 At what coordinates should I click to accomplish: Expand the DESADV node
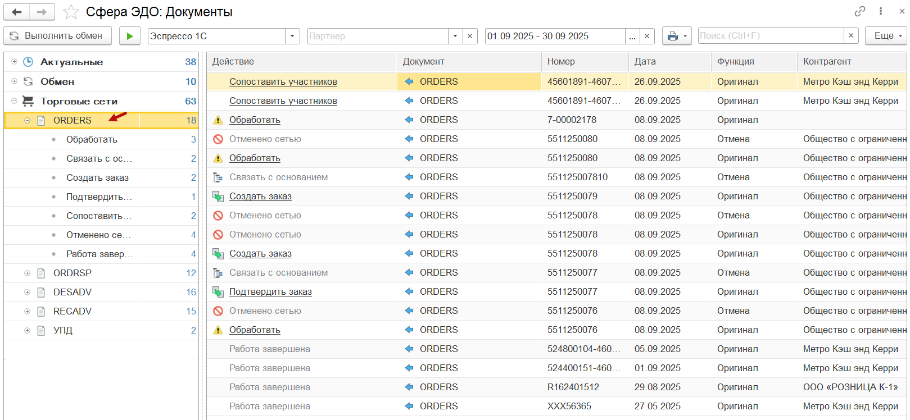[27, 292]
